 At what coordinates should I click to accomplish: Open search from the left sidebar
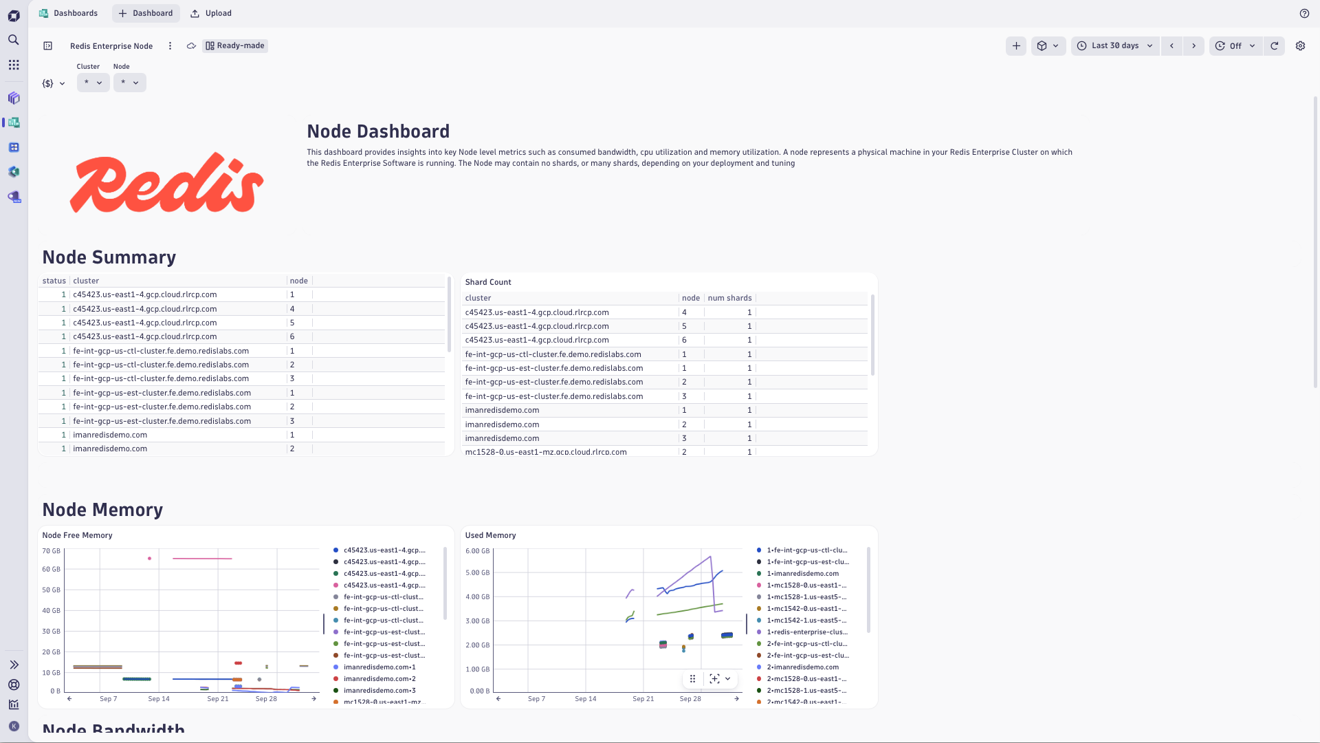click(13, 40)
